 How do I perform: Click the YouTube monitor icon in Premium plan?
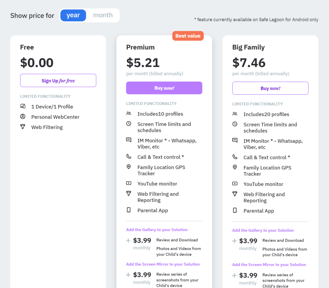(x=129, y=183)
